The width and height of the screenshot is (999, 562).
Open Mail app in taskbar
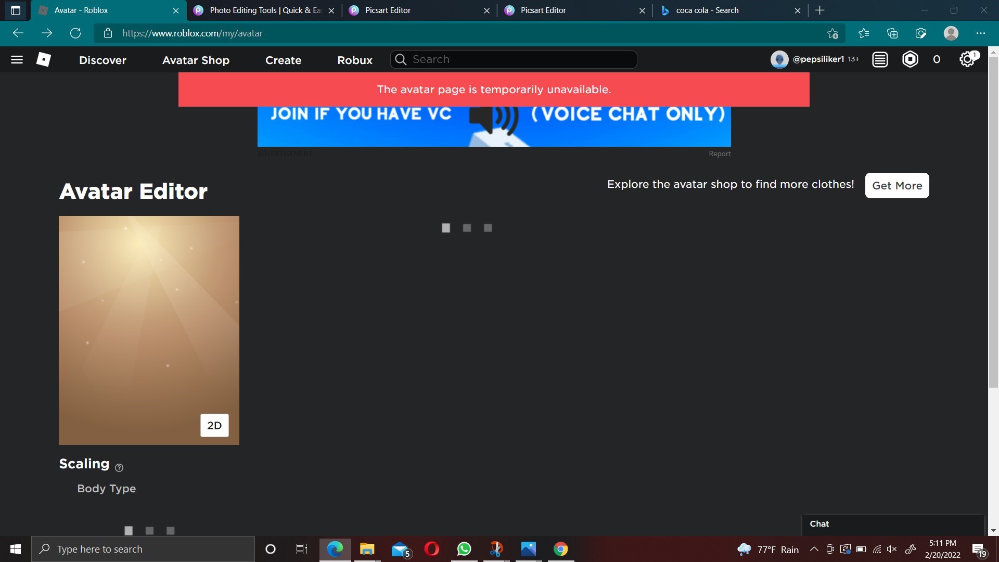point(401,549)
